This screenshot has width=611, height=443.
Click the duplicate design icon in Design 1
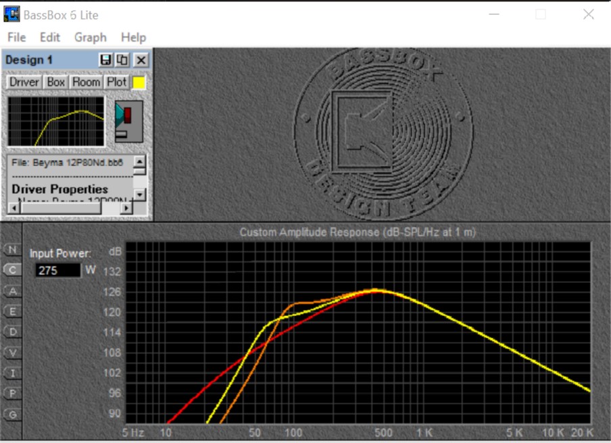(x=122, y=60)
